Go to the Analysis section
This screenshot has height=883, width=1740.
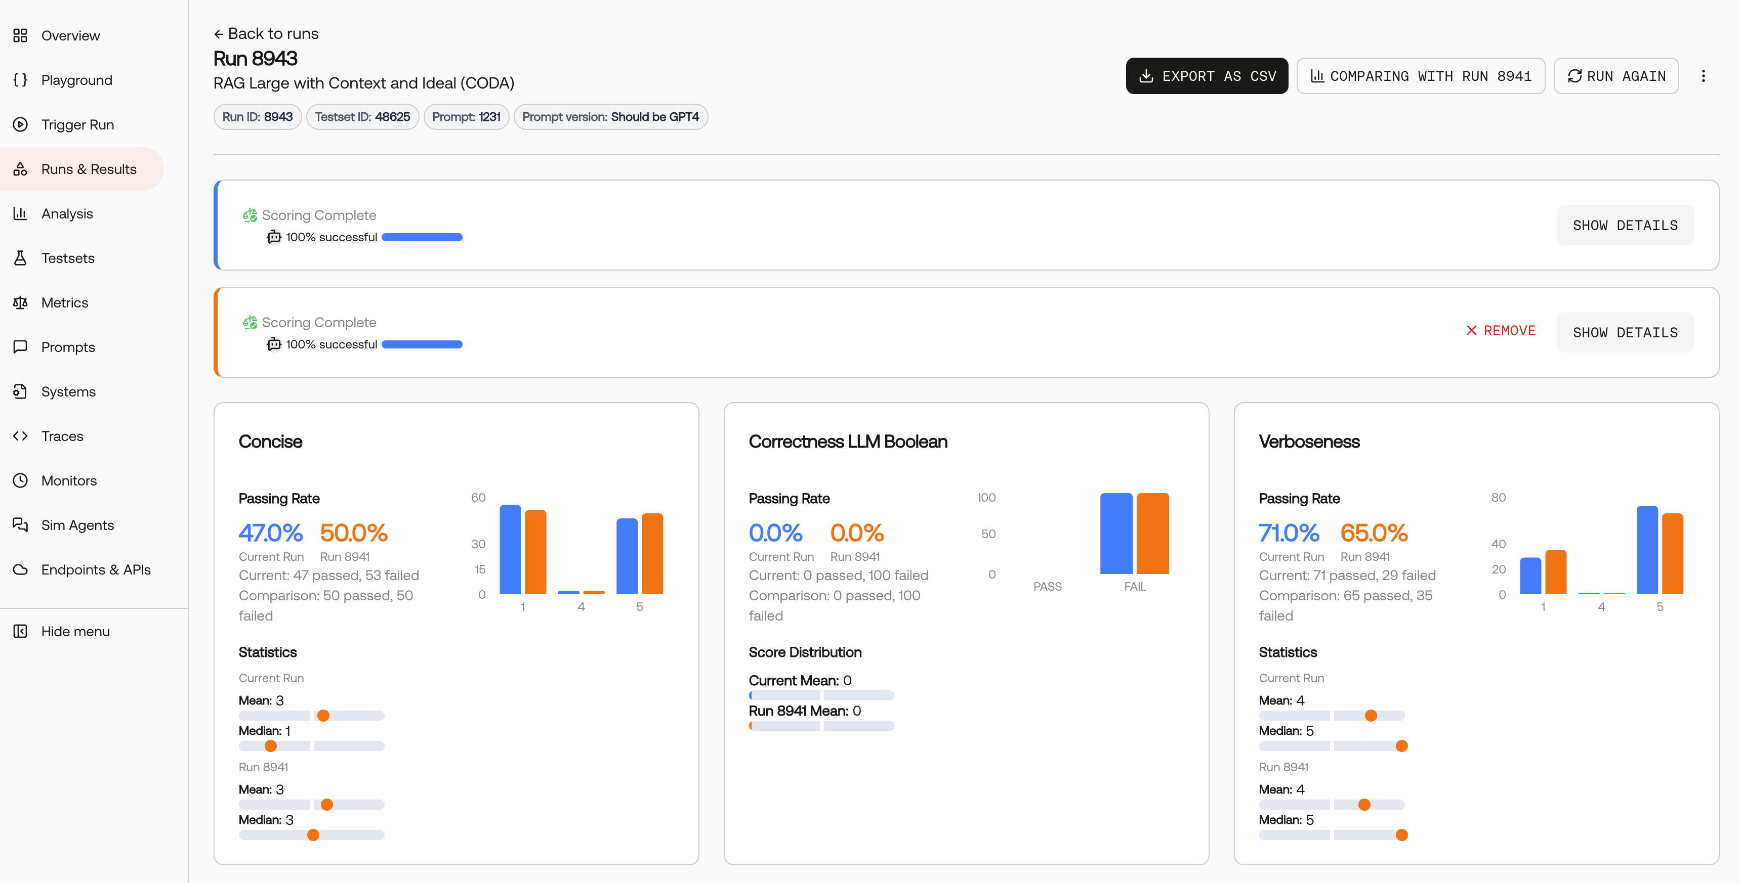point(67,213)
